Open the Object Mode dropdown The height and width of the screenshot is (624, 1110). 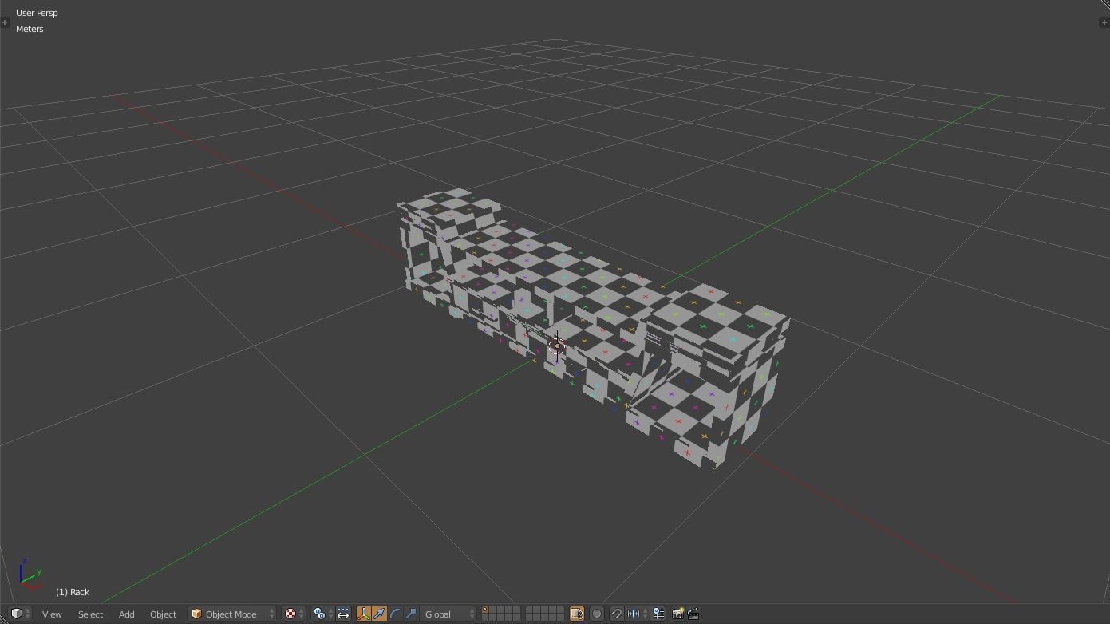pos(232,614)
